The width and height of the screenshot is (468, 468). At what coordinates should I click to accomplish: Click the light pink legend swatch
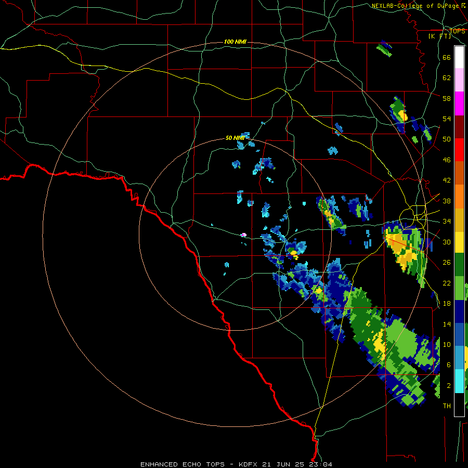click(x=459, y=80)
